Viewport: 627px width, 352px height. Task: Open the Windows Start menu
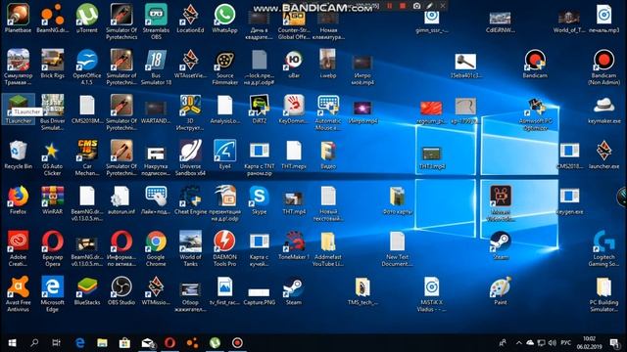coord(12,343)
